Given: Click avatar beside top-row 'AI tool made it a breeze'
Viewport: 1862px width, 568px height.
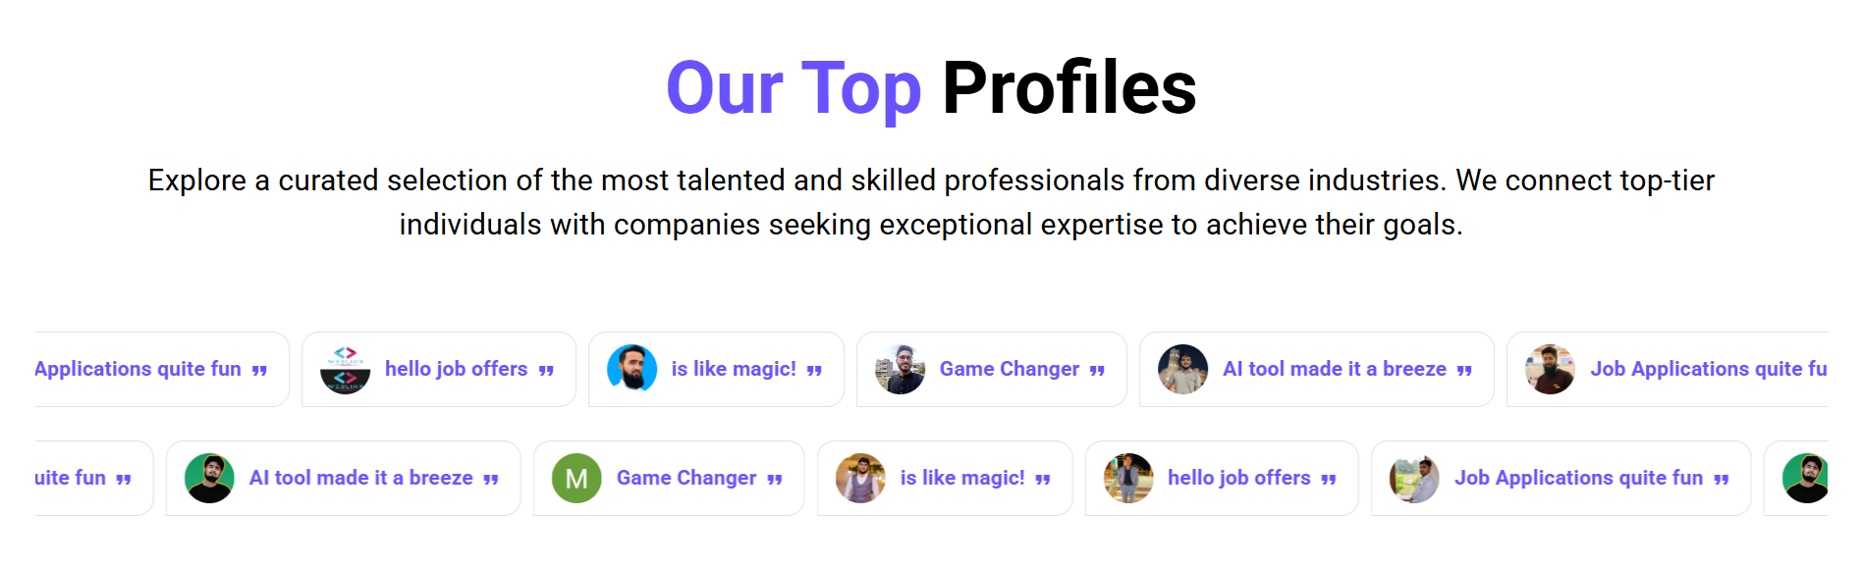Looking at the screenshot, I should (x=1183, y=369).
